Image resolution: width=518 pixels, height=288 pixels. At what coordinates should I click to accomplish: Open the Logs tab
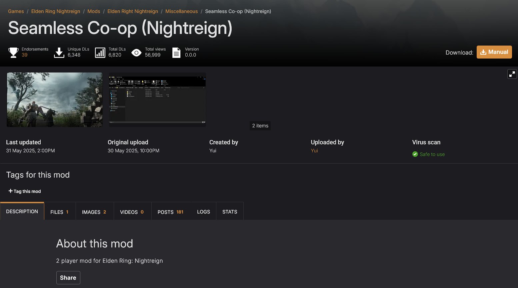coord(203,212)
